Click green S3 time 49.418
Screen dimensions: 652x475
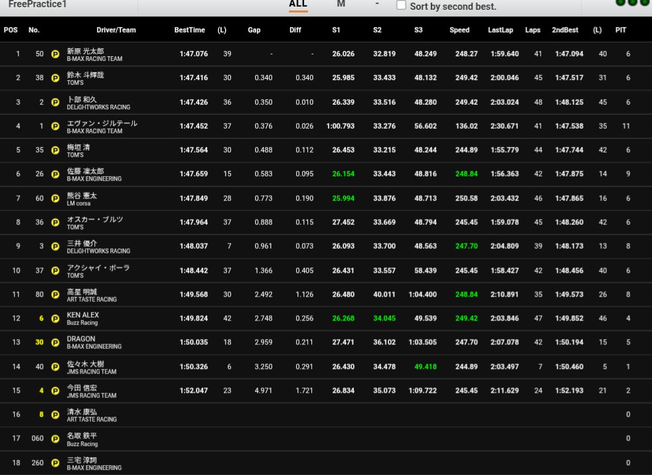pos(426,367)
